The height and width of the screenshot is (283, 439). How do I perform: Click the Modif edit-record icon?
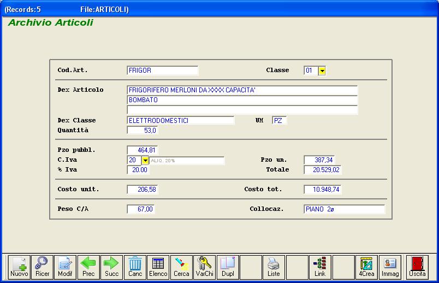(x=65, y=267)
